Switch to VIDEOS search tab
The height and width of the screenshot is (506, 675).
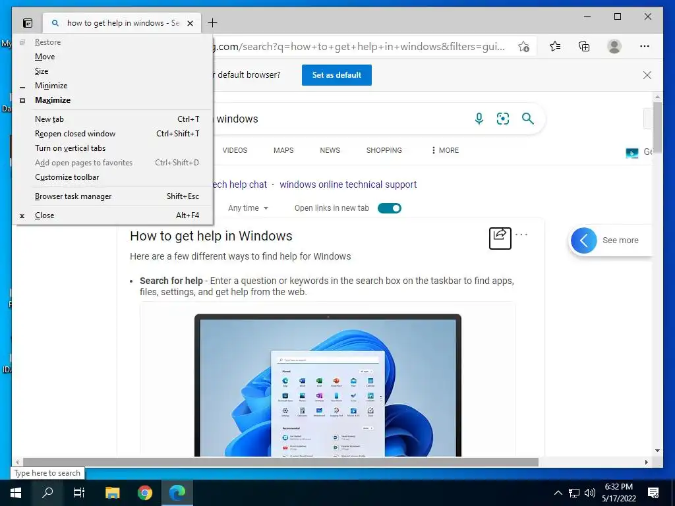point(235,150)
